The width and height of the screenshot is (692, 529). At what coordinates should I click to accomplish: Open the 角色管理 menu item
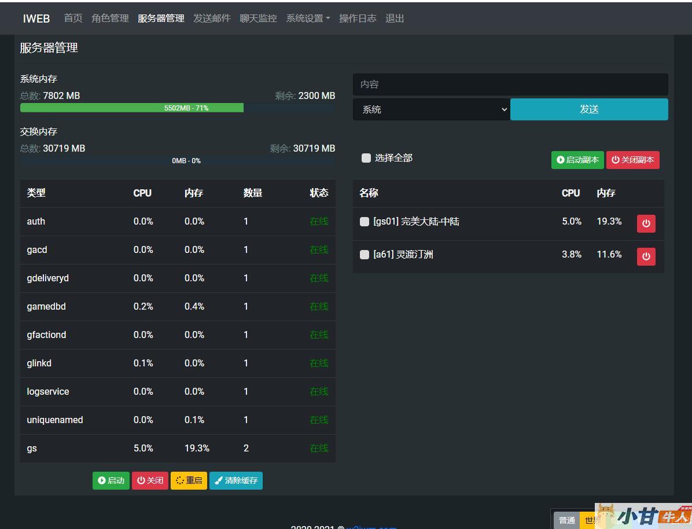click(x=110, y=19)
